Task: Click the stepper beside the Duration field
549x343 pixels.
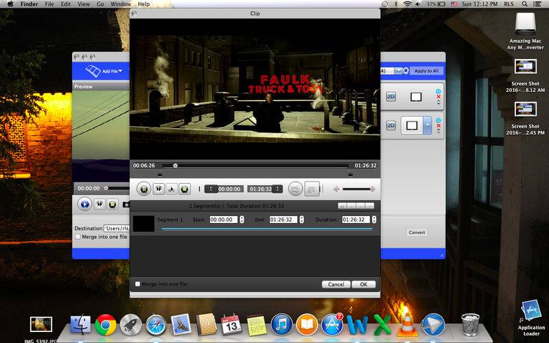Action: [374, 220]
